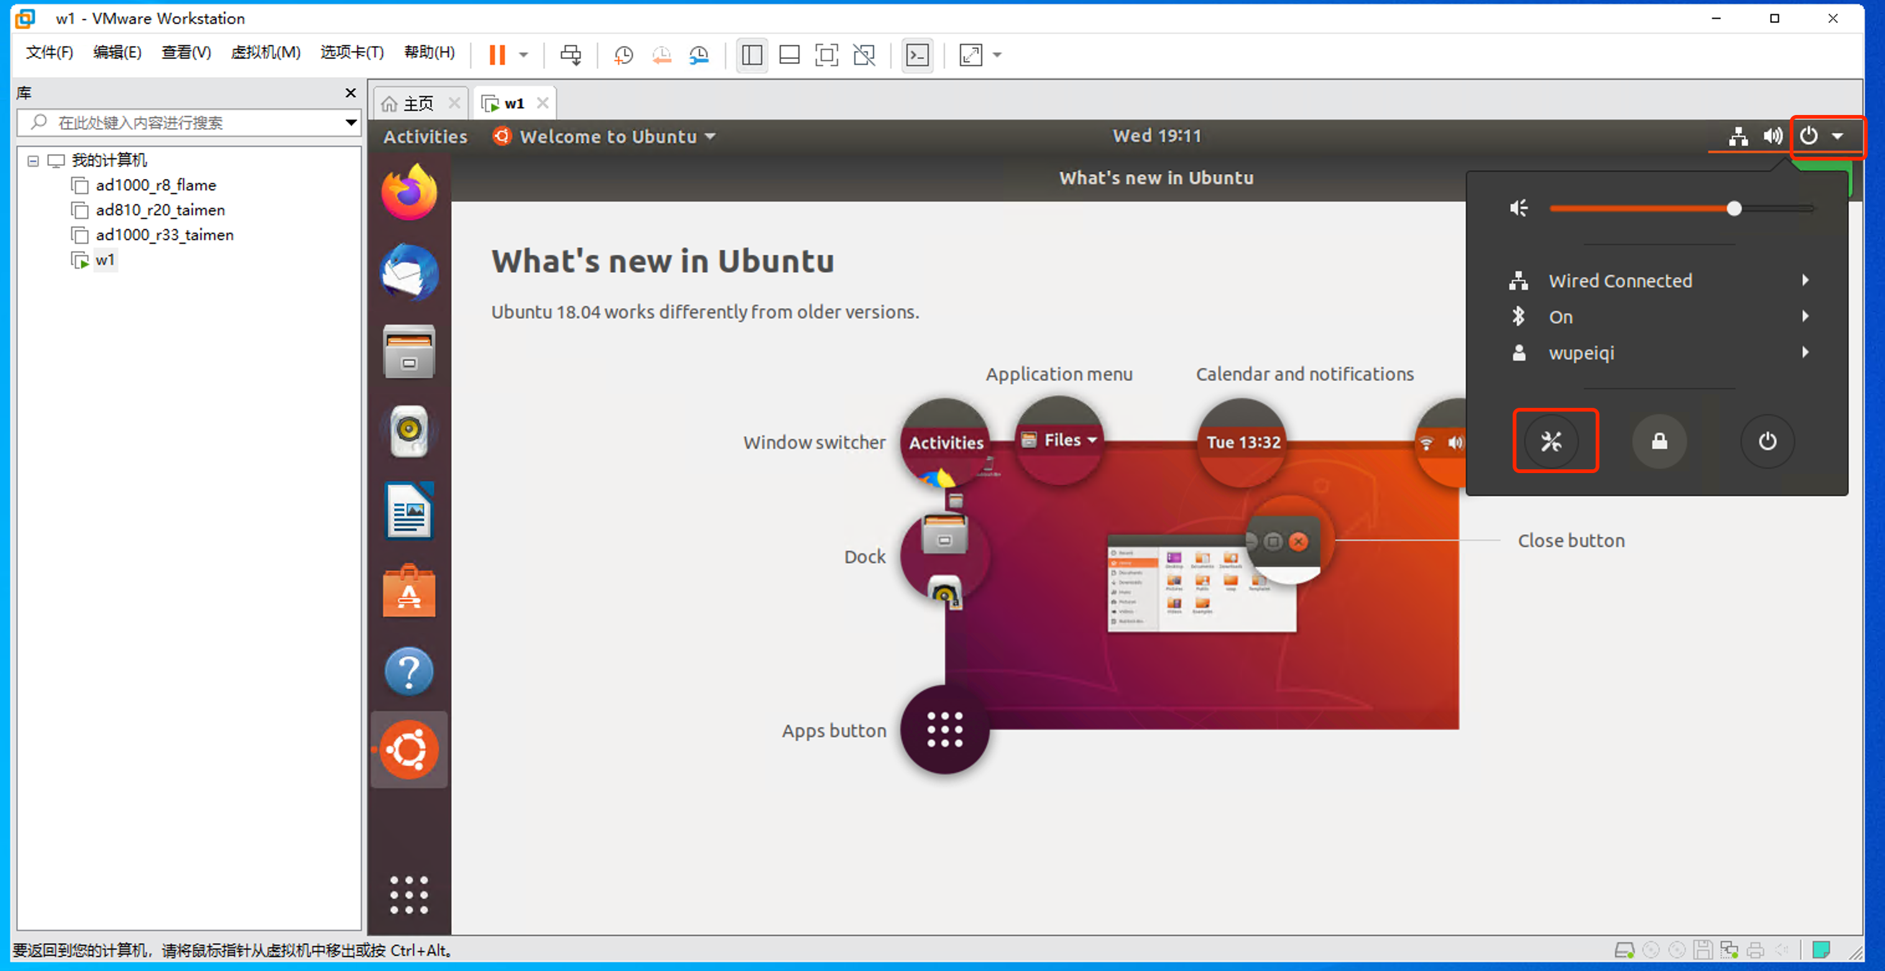Viewport: 1885px width, 971px height.
Task: Click the lock screen button in menu
Action: point(1659,441)
